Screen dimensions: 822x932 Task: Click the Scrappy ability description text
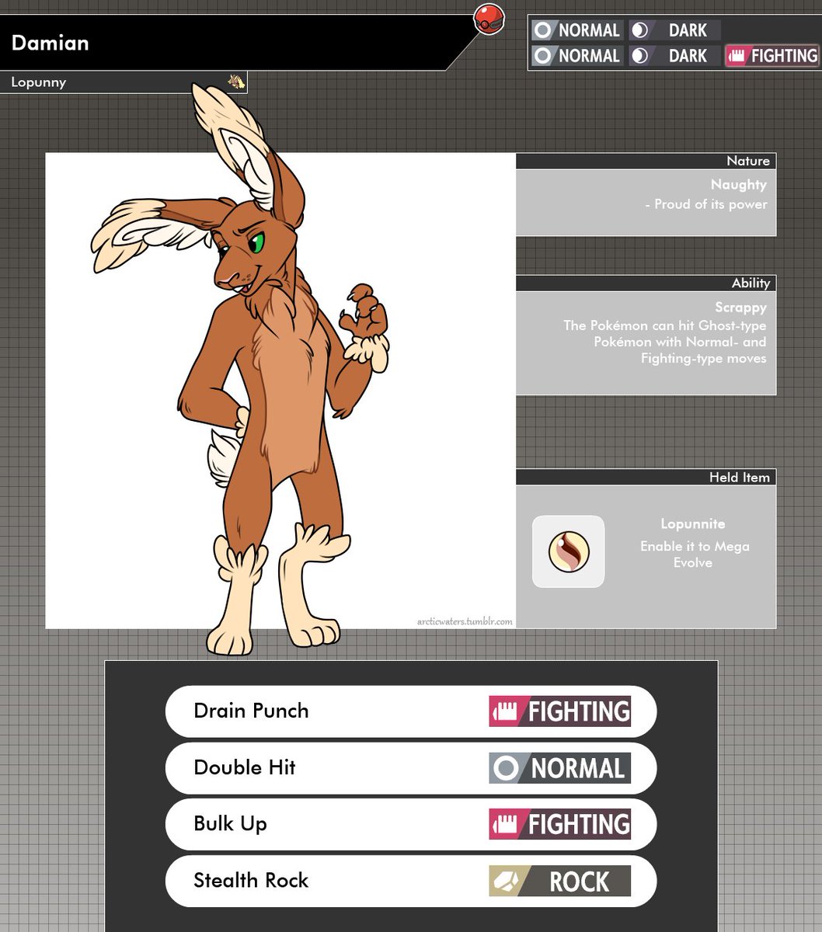click(x=665, y=342)
